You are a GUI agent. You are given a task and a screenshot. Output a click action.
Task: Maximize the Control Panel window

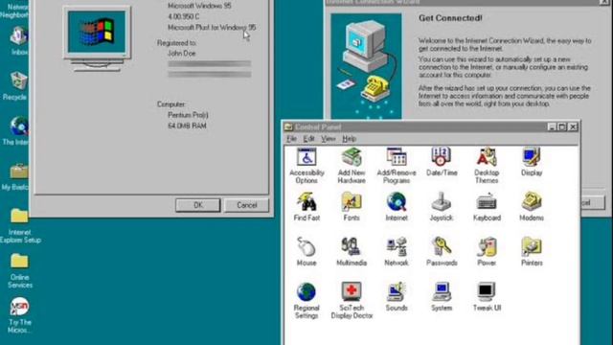tap(562, 127)
